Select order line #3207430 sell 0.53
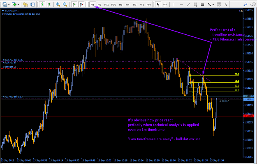The image size is (257, 164). coord(13,97)
